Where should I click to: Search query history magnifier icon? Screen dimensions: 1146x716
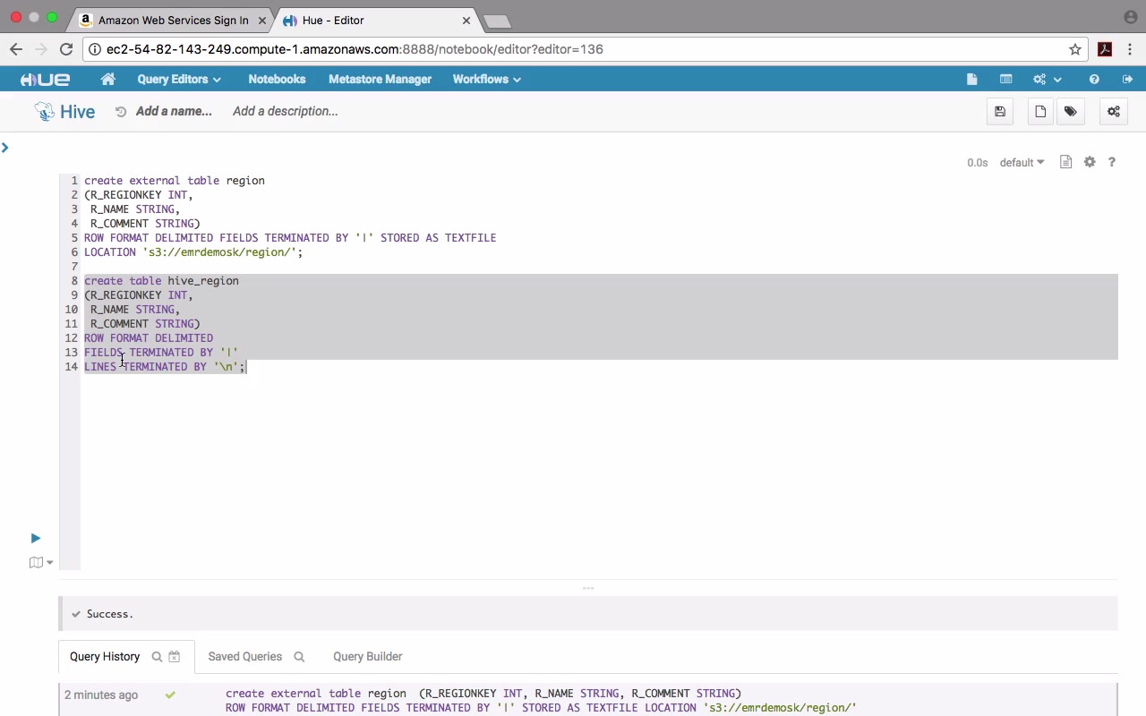157,657
